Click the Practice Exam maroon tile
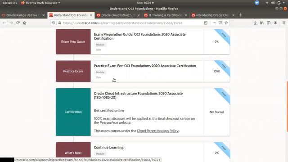288x162 pixels. (x=73, y=71)
